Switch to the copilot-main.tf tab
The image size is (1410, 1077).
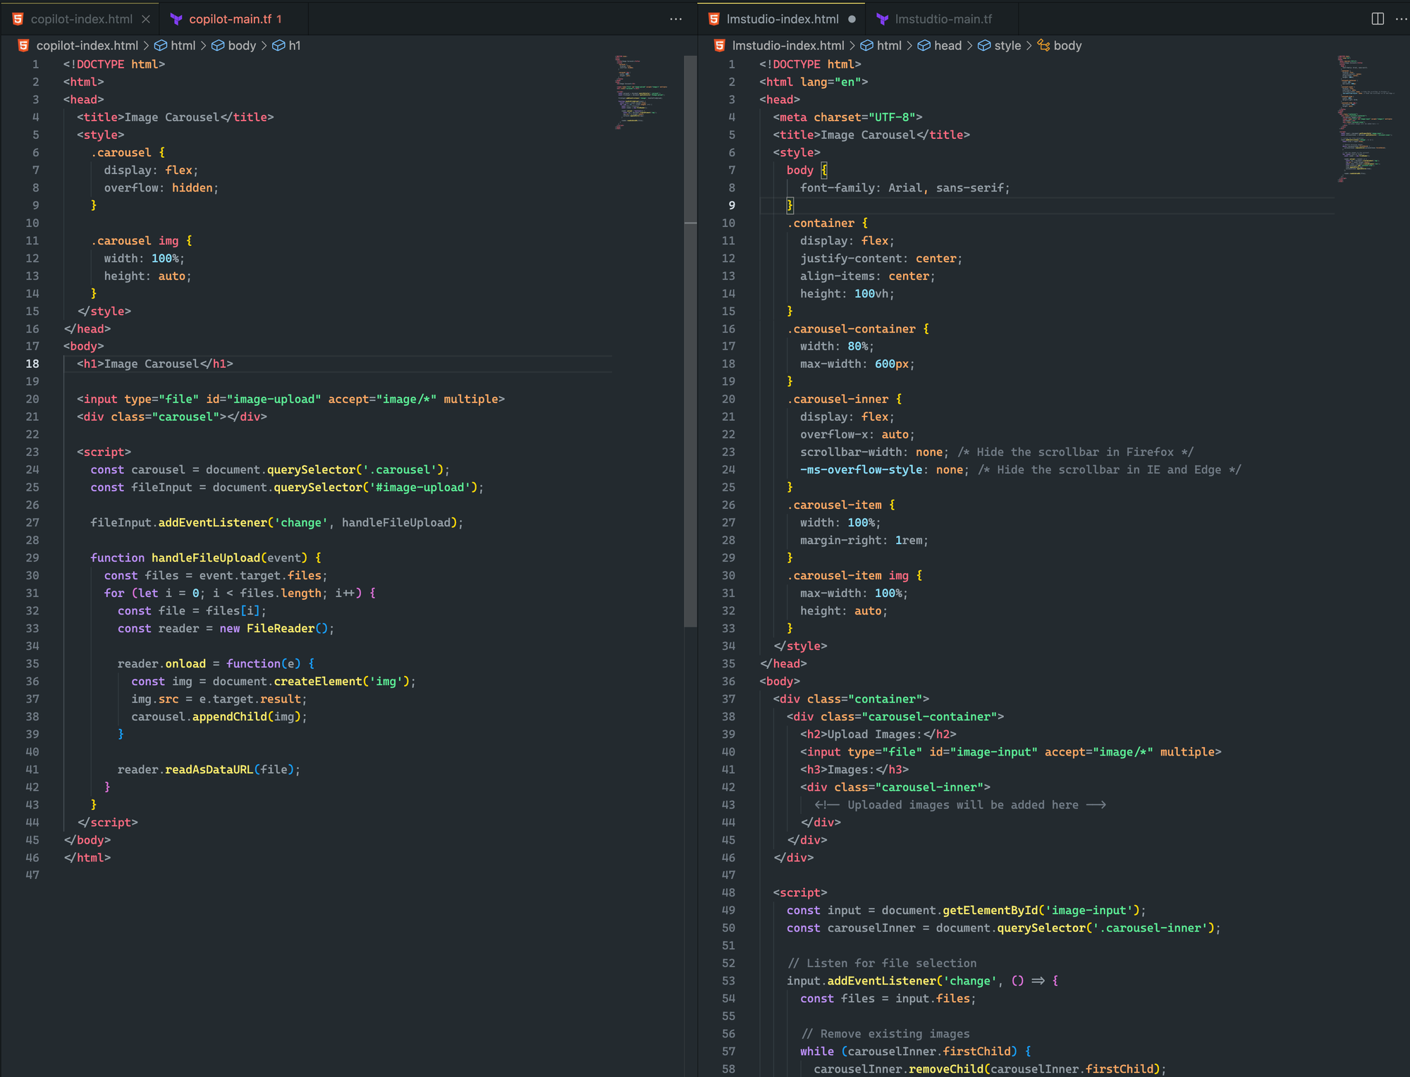(x=230, y=19)
